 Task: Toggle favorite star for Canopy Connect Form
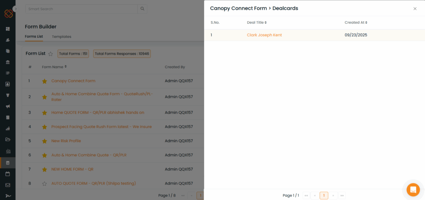(44, 81)
